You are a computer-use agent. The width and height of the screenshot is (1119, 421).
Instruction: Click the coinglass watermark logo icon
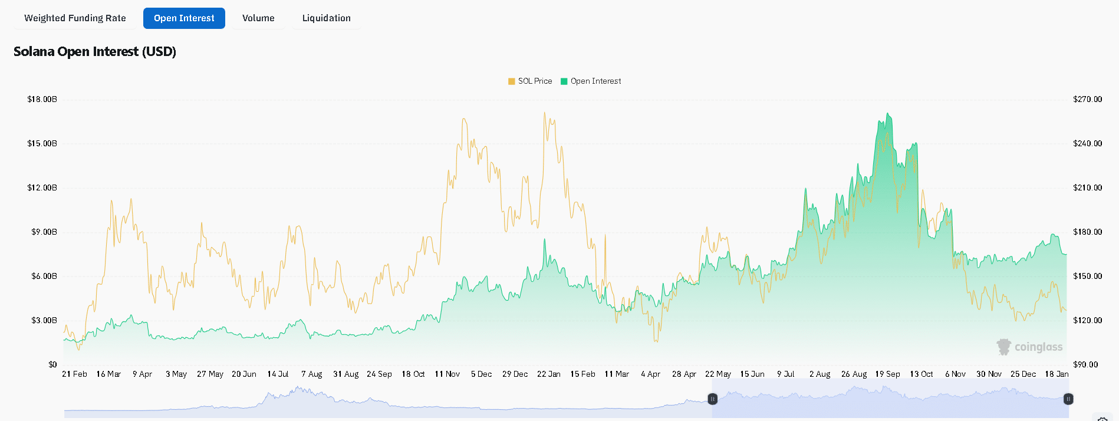coord(1003,347)
